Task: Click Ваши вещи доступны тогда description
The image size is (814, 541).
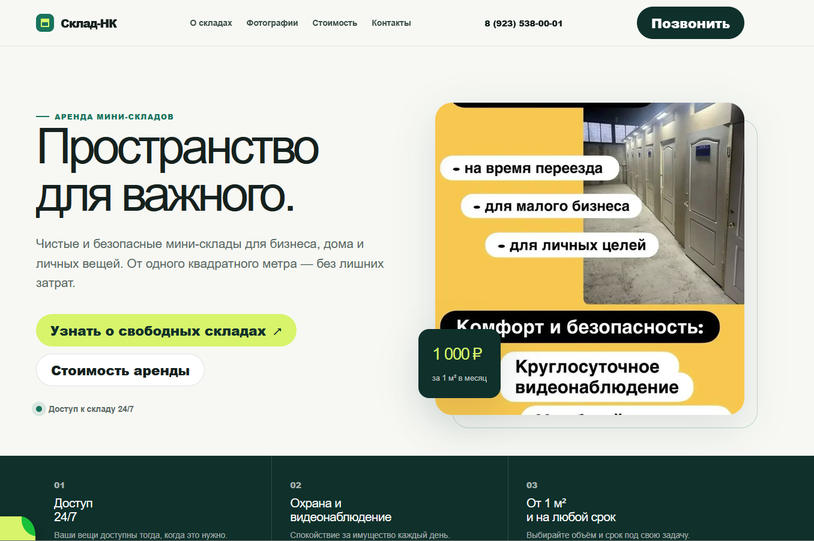Action: coord(140,535)
